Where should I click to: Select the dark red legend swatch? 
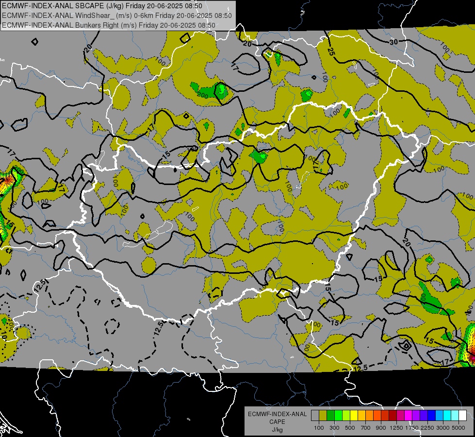pos(393,415)
